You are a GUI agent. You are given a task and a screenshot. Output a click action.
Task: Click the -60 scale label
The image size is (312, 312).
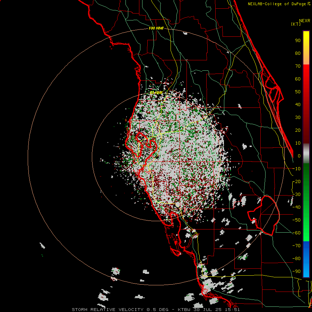pos(296,233)
